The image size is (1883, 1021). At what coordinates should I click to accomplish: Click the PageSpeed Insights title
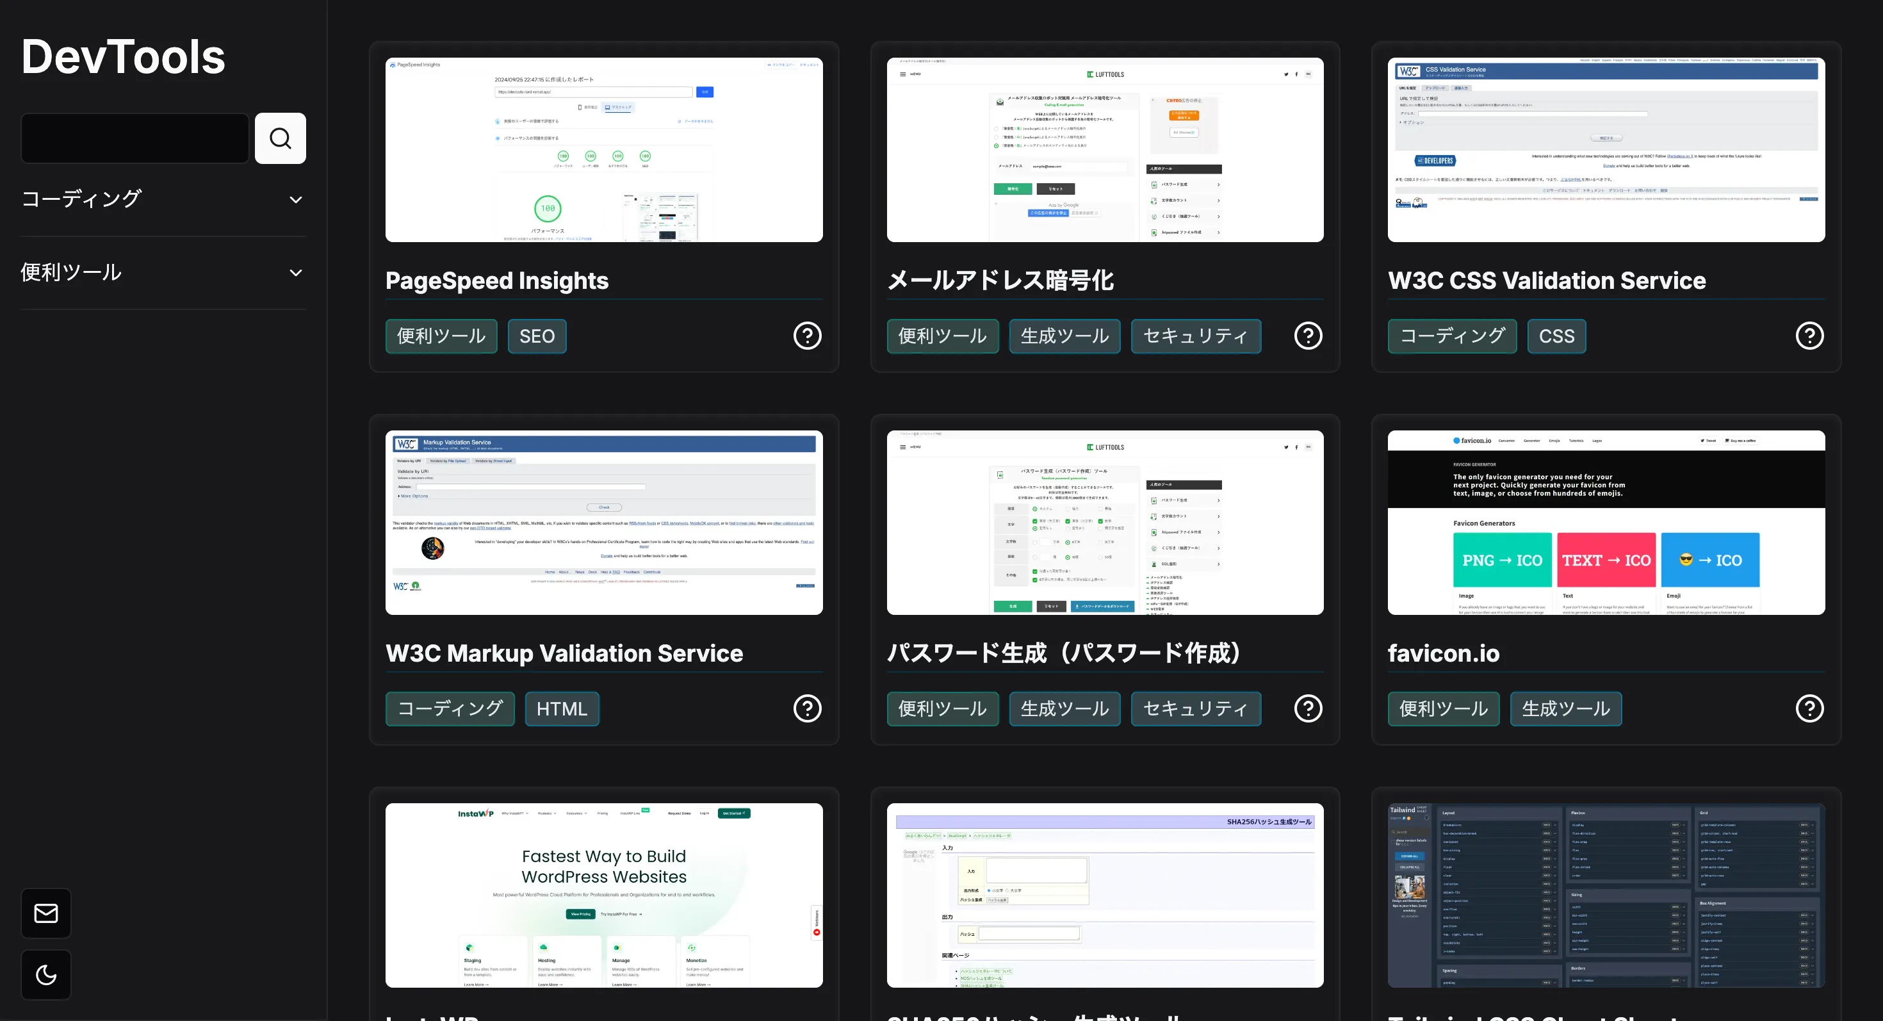[497, 281]
